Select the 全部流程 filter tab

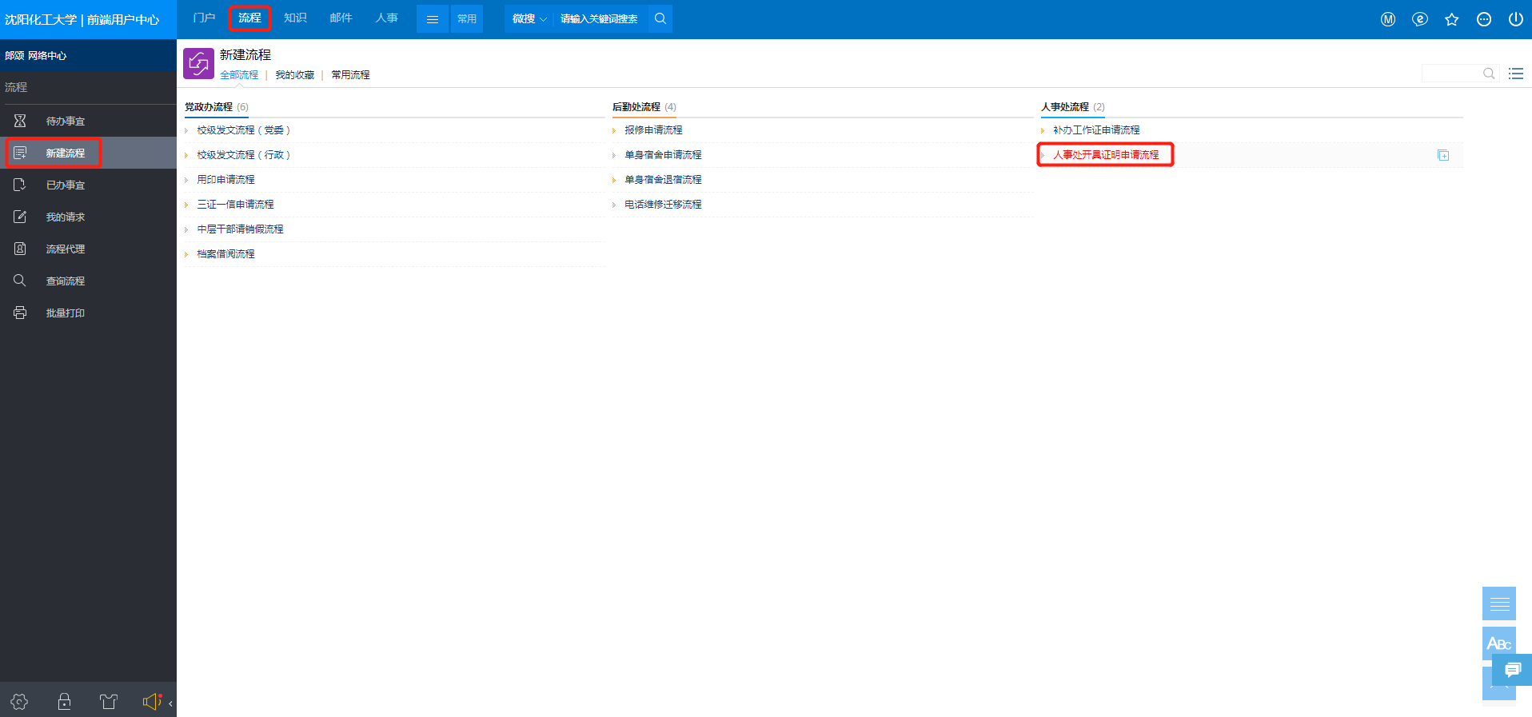(239, 74)
